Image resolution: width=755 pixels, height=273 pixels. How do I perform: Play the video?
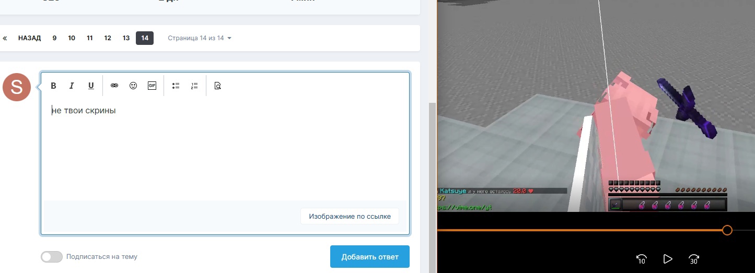[x=667, y=259]
